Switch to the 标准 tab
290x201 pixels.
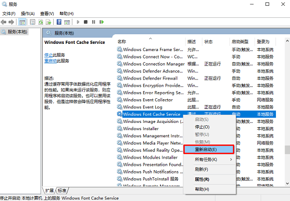62,190
